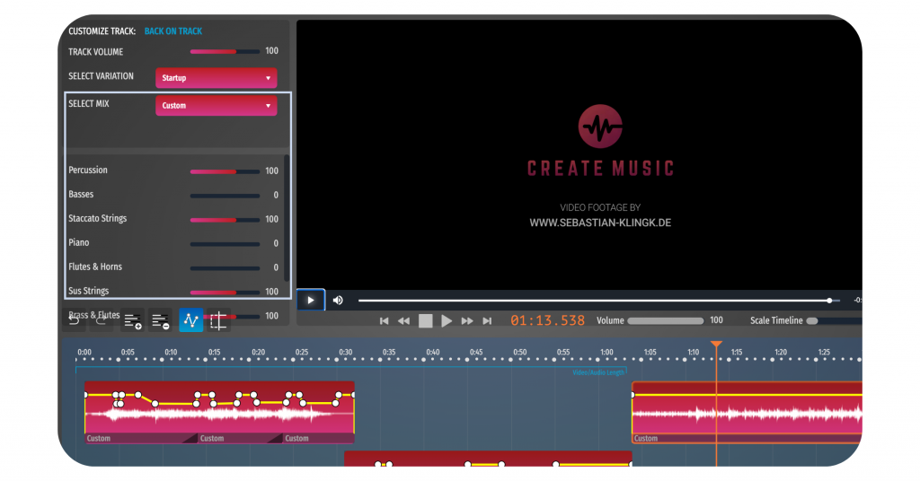The height and width of the screenshot is (481, 920).
Task: Click the Piano instrument label
Action: pos(79,242)
